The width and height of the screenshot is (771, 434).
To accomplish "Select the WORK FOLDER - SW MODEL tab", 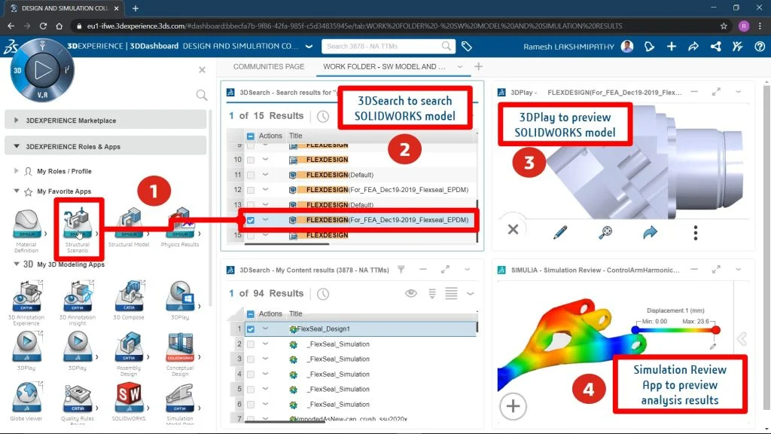I will 379,66.
